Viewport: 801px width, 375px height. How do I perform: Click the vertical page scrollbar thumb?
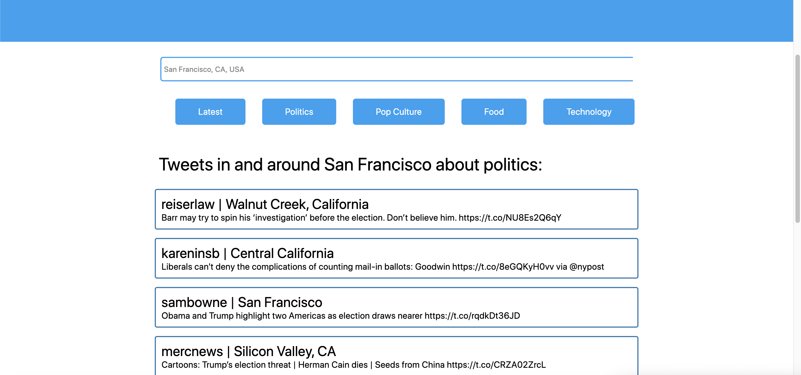(797, 138)
